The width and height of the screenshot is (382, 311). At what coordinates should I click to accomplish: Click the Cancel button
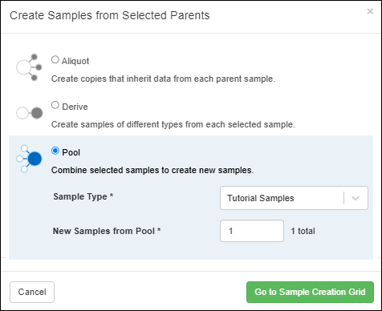coord(32,292)
